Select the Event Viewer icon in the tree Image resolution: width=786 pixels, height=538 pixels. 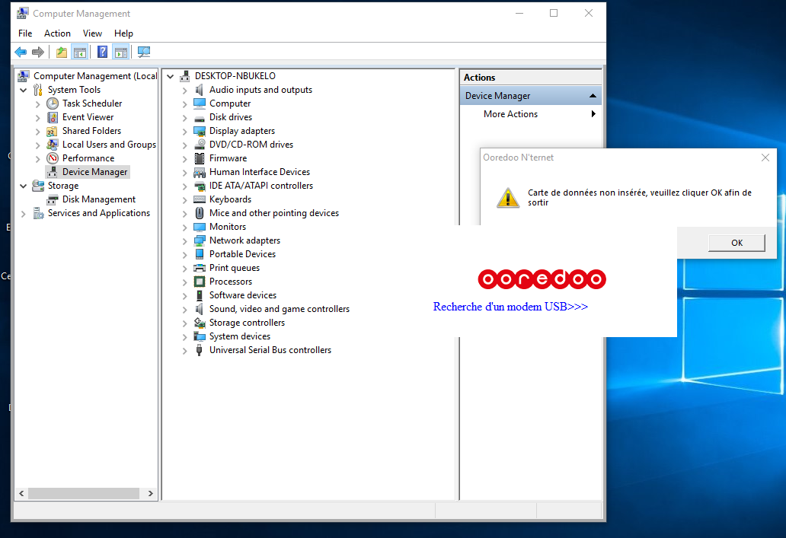[x=52, y=117]
